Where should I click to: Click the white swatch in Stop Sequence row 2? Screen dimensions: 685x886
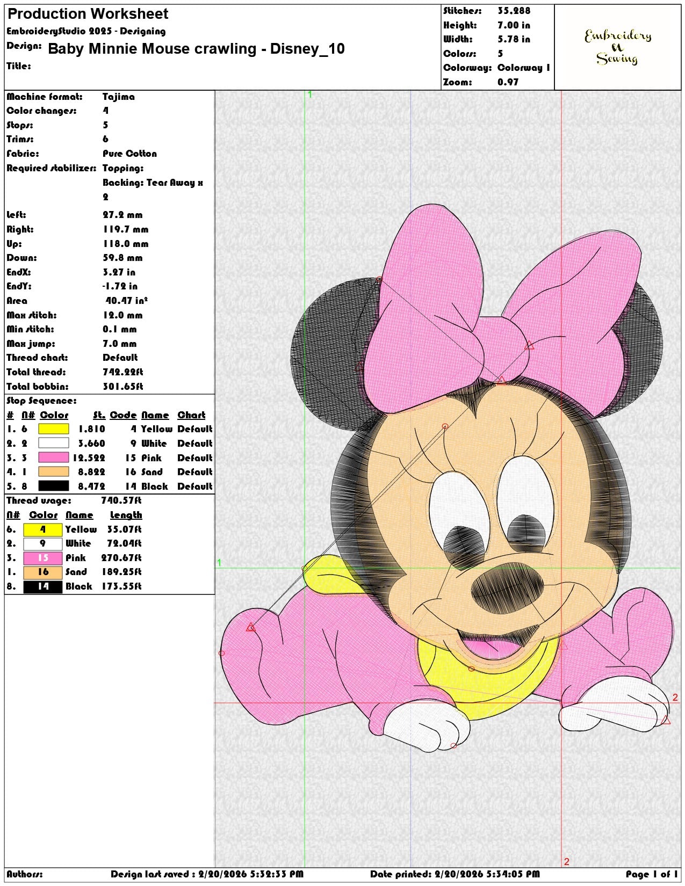point(53,444)
